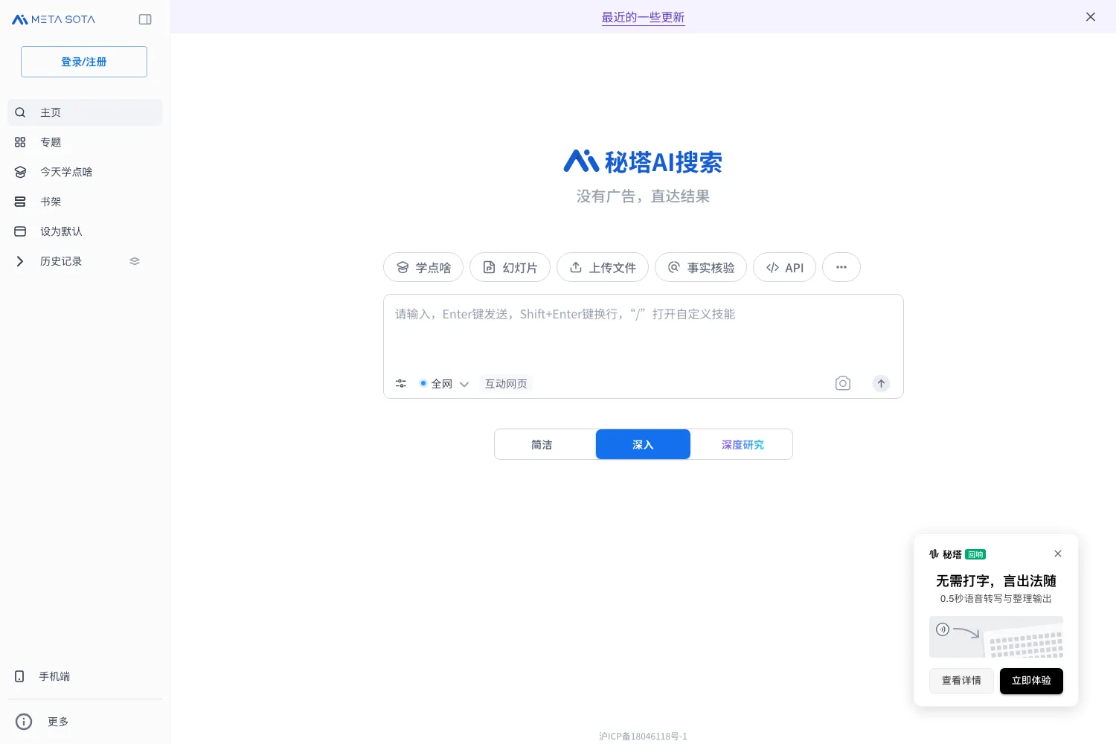Viewport: 1116px width, 744px height.
Task: Click the camera image search icon
Action: 842,383
